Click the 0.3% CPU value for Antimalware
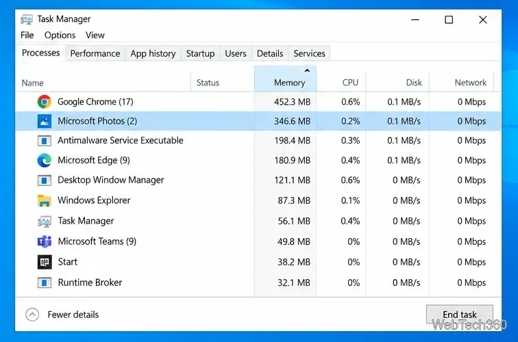Viewport: 518px width, 342px height. 351,141
